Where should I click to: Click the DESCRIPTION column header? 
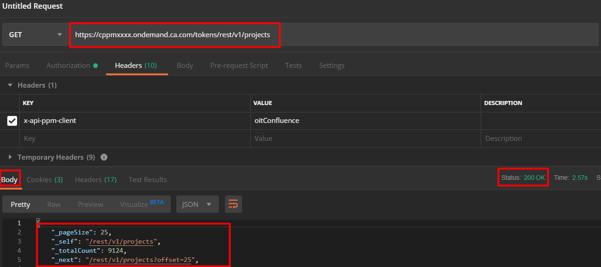click(x=503, y=103)
